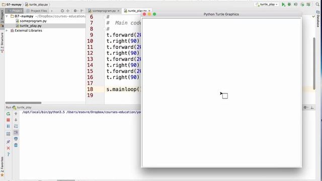Screen dimensions: 322x181
Task: Click the Python Turtle Graphics title bar
Action: (221, 14)
